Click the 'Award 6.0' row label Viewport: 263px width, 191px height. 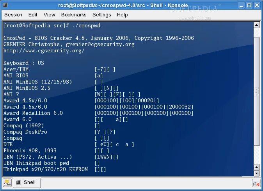click(x=18, y=120)
